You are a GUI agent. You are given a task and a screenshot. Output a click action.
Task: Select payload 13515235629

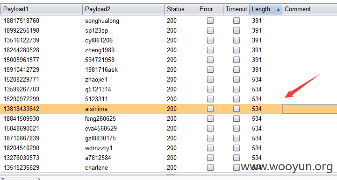(x=22, y=167)
